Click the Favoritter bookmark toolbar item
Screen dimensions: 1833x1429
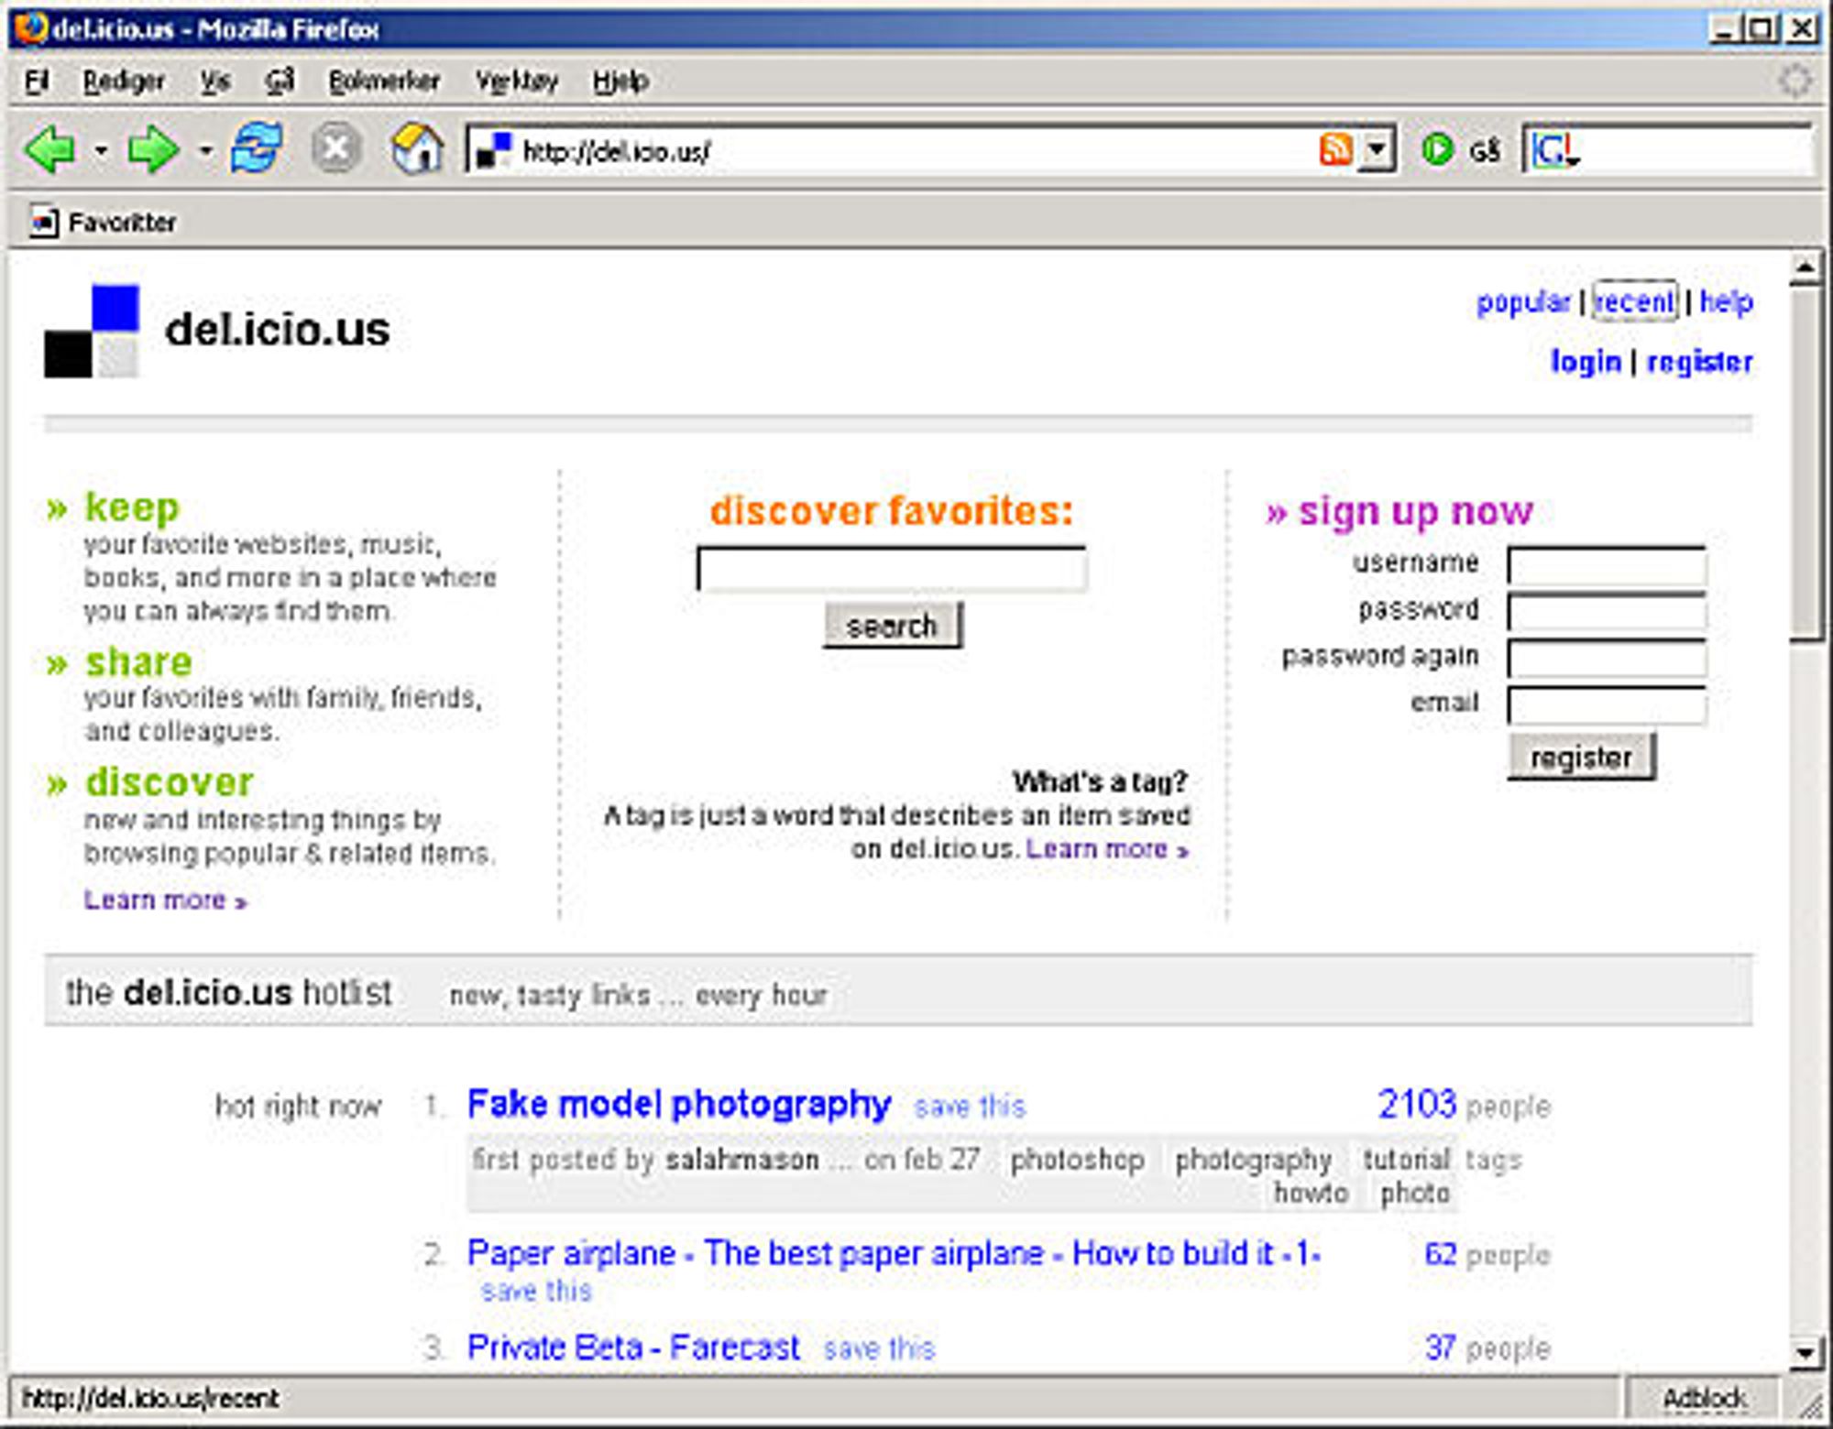point(103,222)
